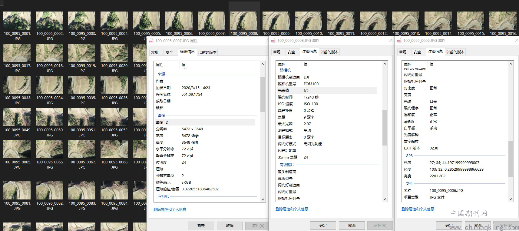Image resolution: width=519 pixels, height=231 pixels.
Task: Click 取消 in 0008.JPG properties
Action: click(x=352, y=225)
